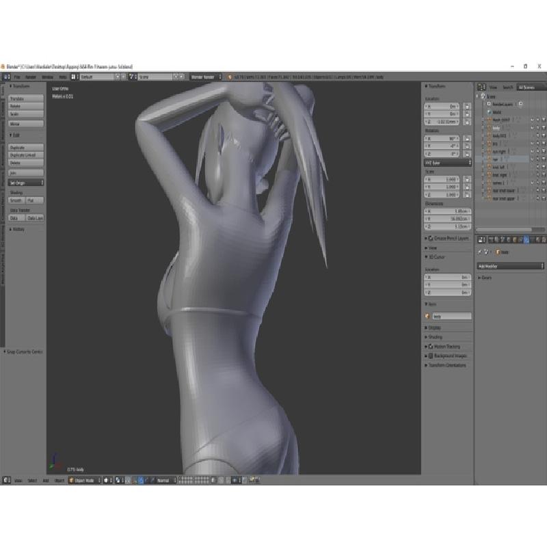Open the Set Origin dropdown

click(x=26, y=183)
